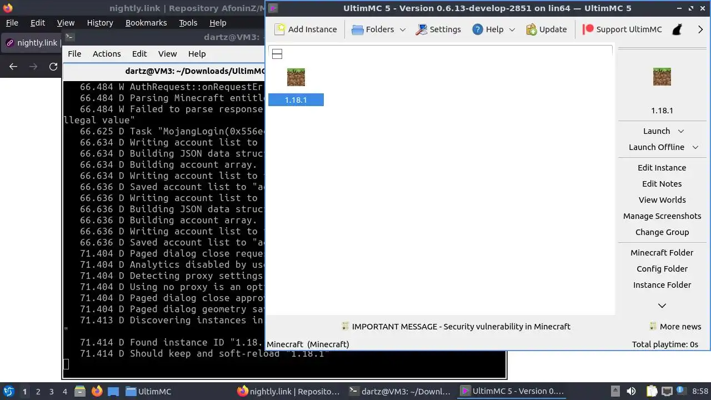Click the file manager launcher in taskbar
The image size is (711, 400).
(79, 392)
